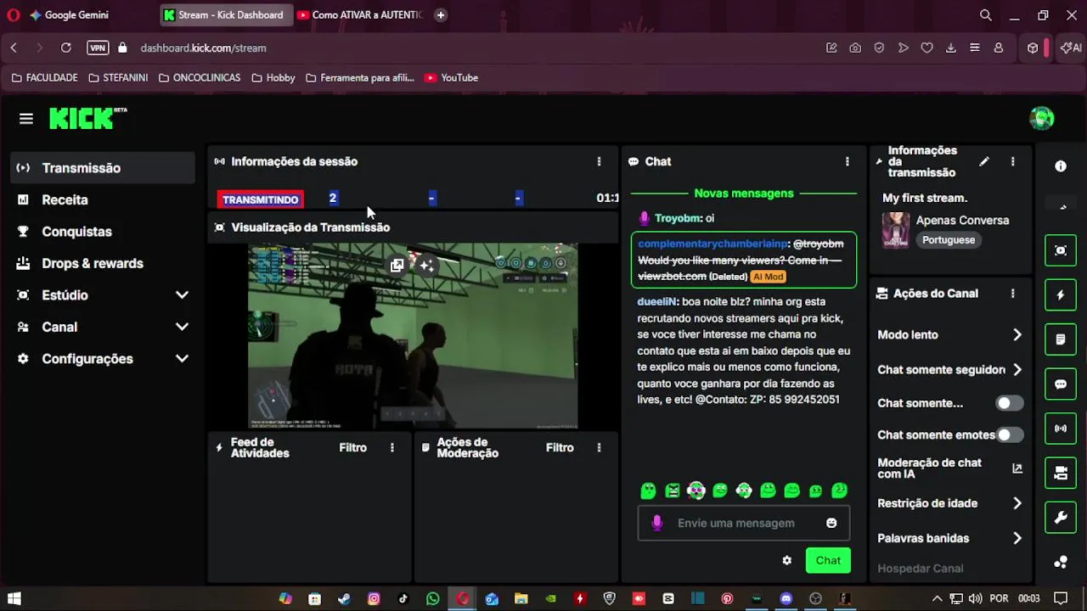The image size is (1087, 611).
Task: Open Discord from the taskbar
Action: [786, 599]
